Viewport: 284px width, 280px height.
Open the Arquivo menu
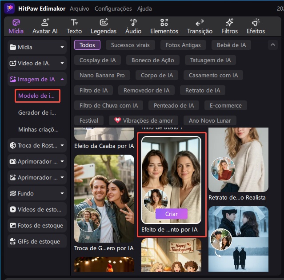tap(79, 8)
